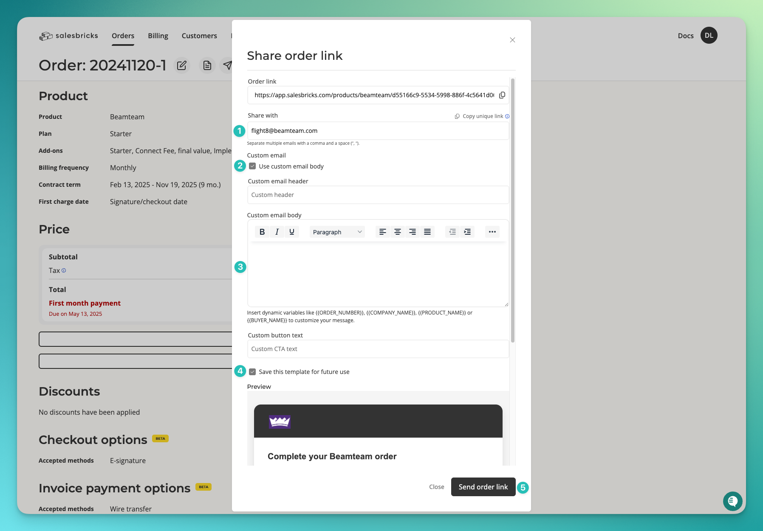Click the Copy unique link button
Screen dimensions: 763x531
pos(479,116)
